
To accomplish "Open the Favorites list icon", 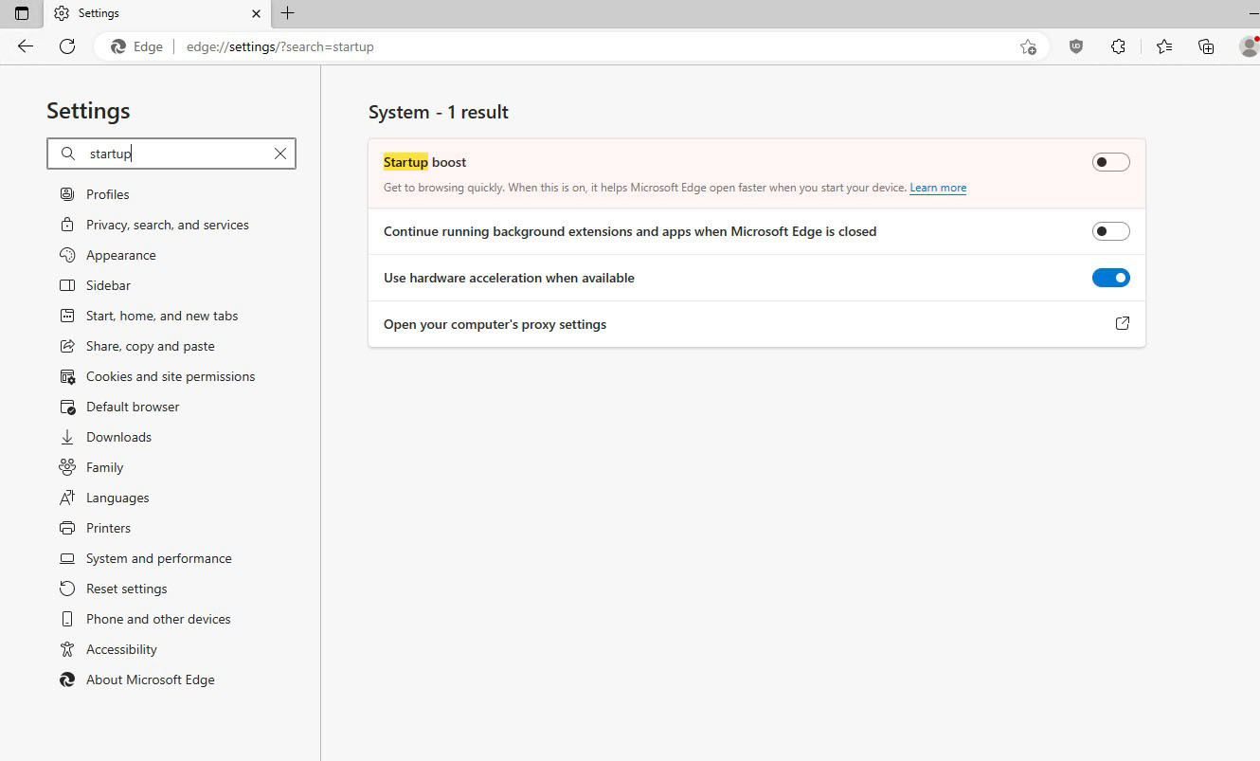I will 1164,46.
